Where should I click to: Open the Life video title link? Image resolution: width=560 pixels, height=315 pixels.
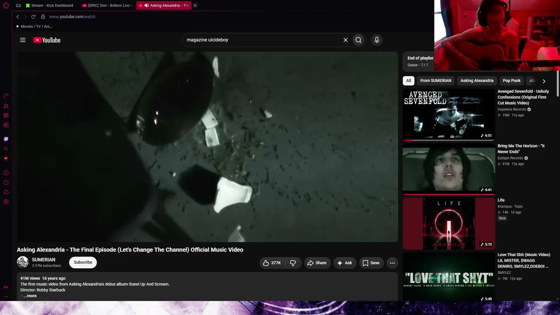[501, 200]
